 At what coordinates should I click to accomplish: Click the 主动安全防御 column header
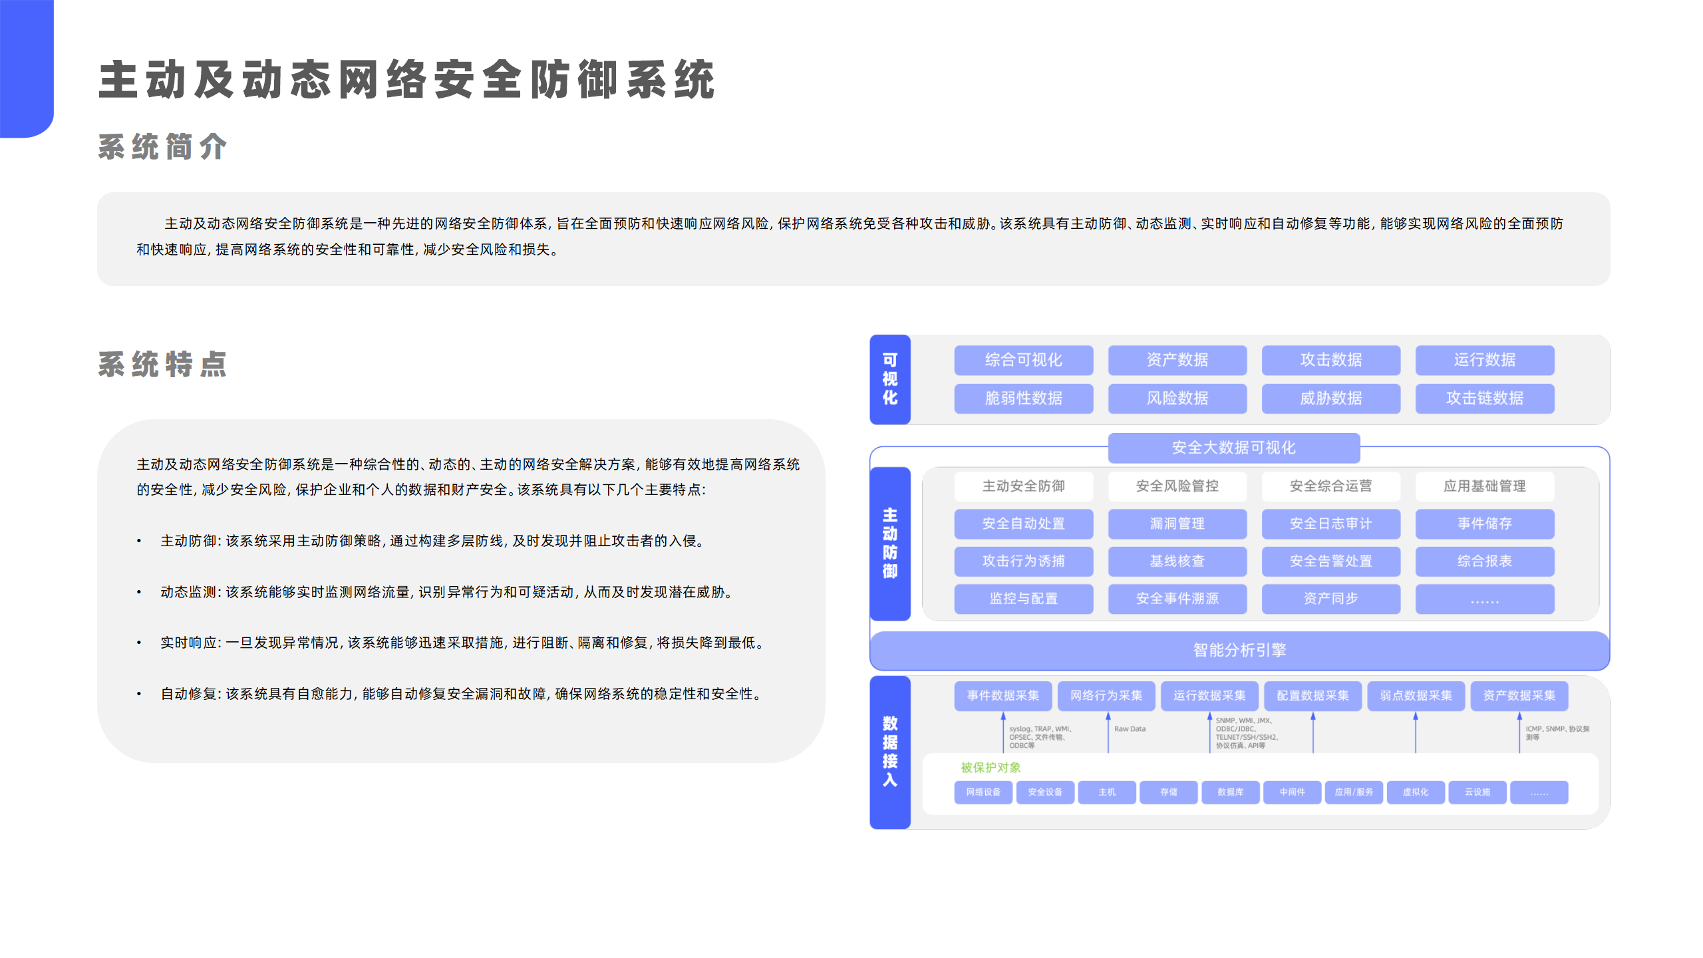1024,486
